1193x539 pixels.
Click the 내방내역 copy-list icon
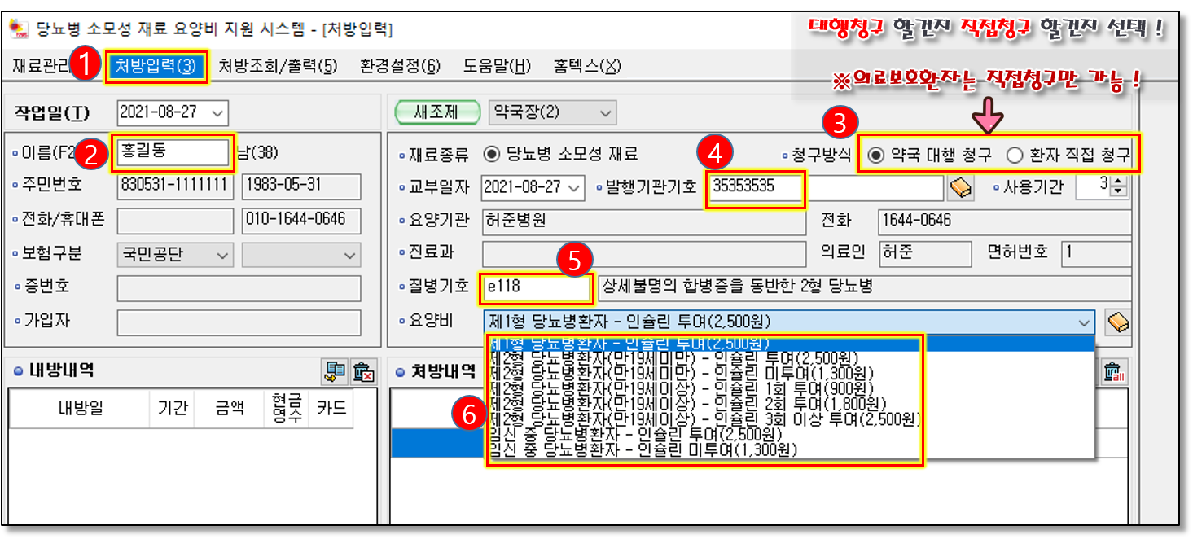[x=335, y=372]
